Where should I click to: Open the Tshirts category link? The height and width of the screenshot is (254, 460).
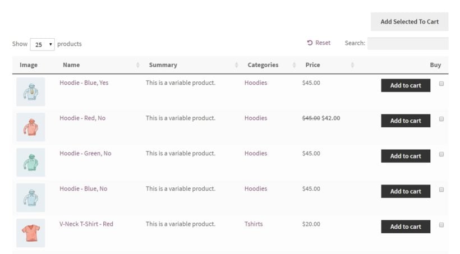tap(254, 224)
